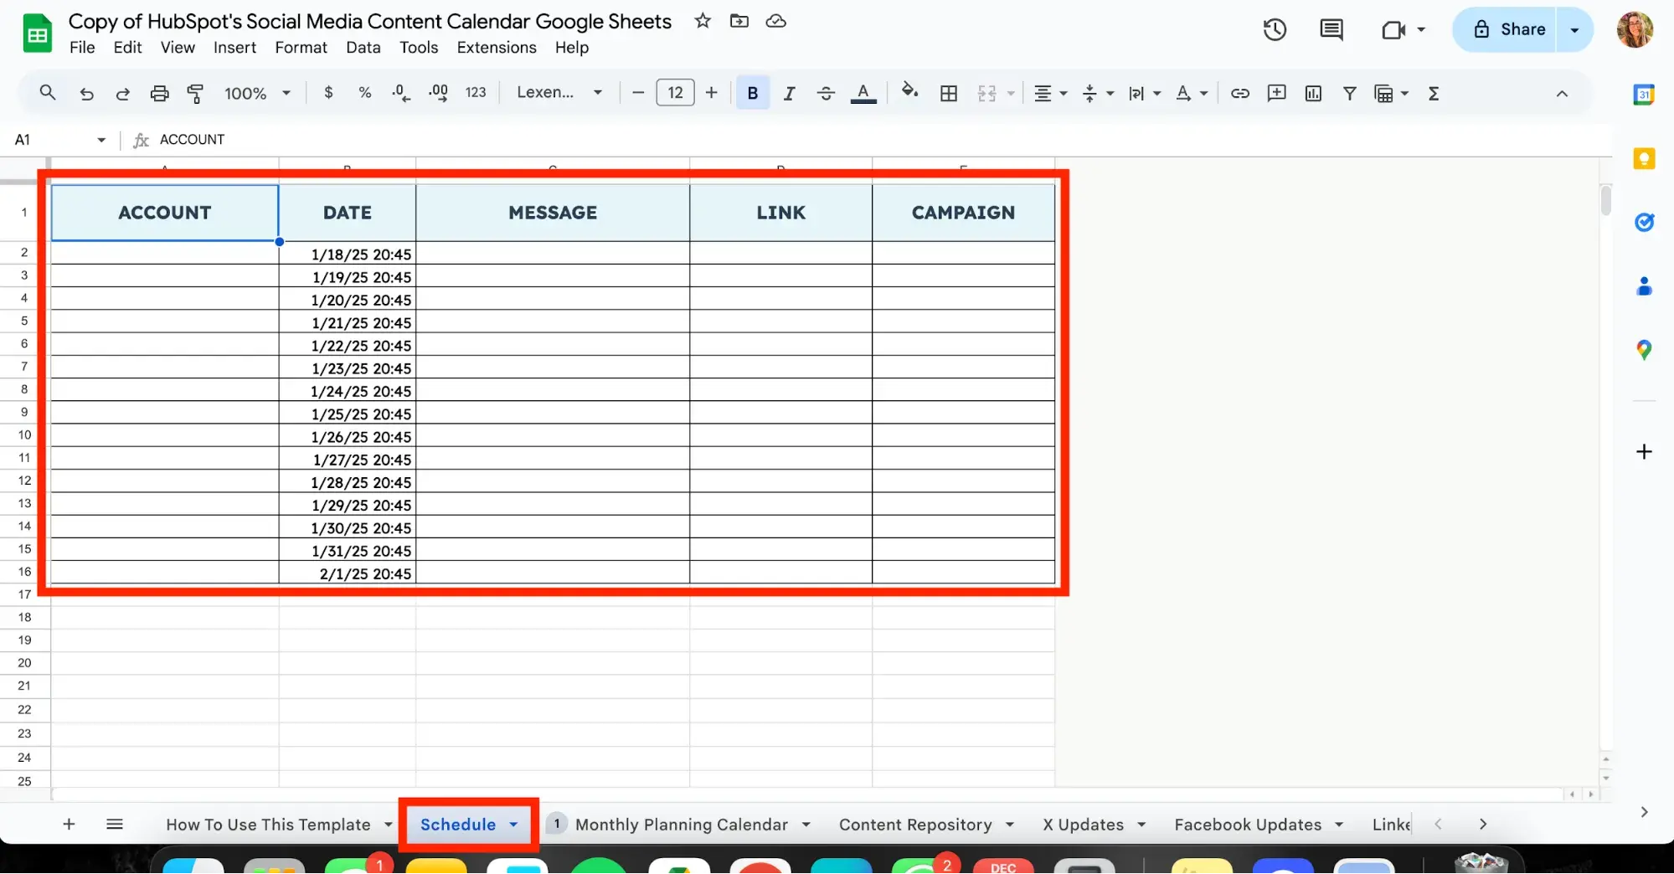1674x874 pixels.
Task: Open the text color picker
Action: [x=863, y=94]
